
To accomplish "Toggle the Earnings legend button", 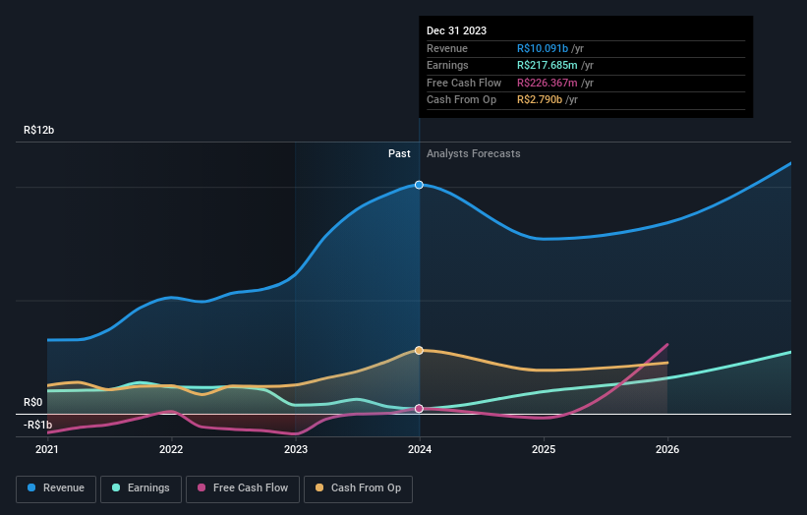I will [141, 488].
